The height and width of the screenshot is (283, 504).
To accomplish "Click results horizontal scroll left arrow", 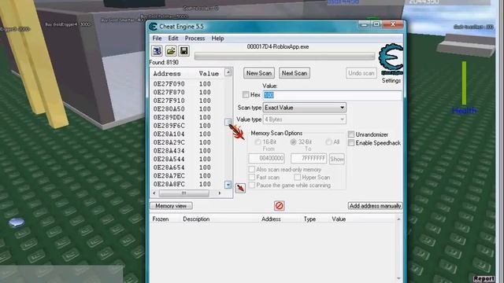I will pyautogui.click(x=154, y=193).
